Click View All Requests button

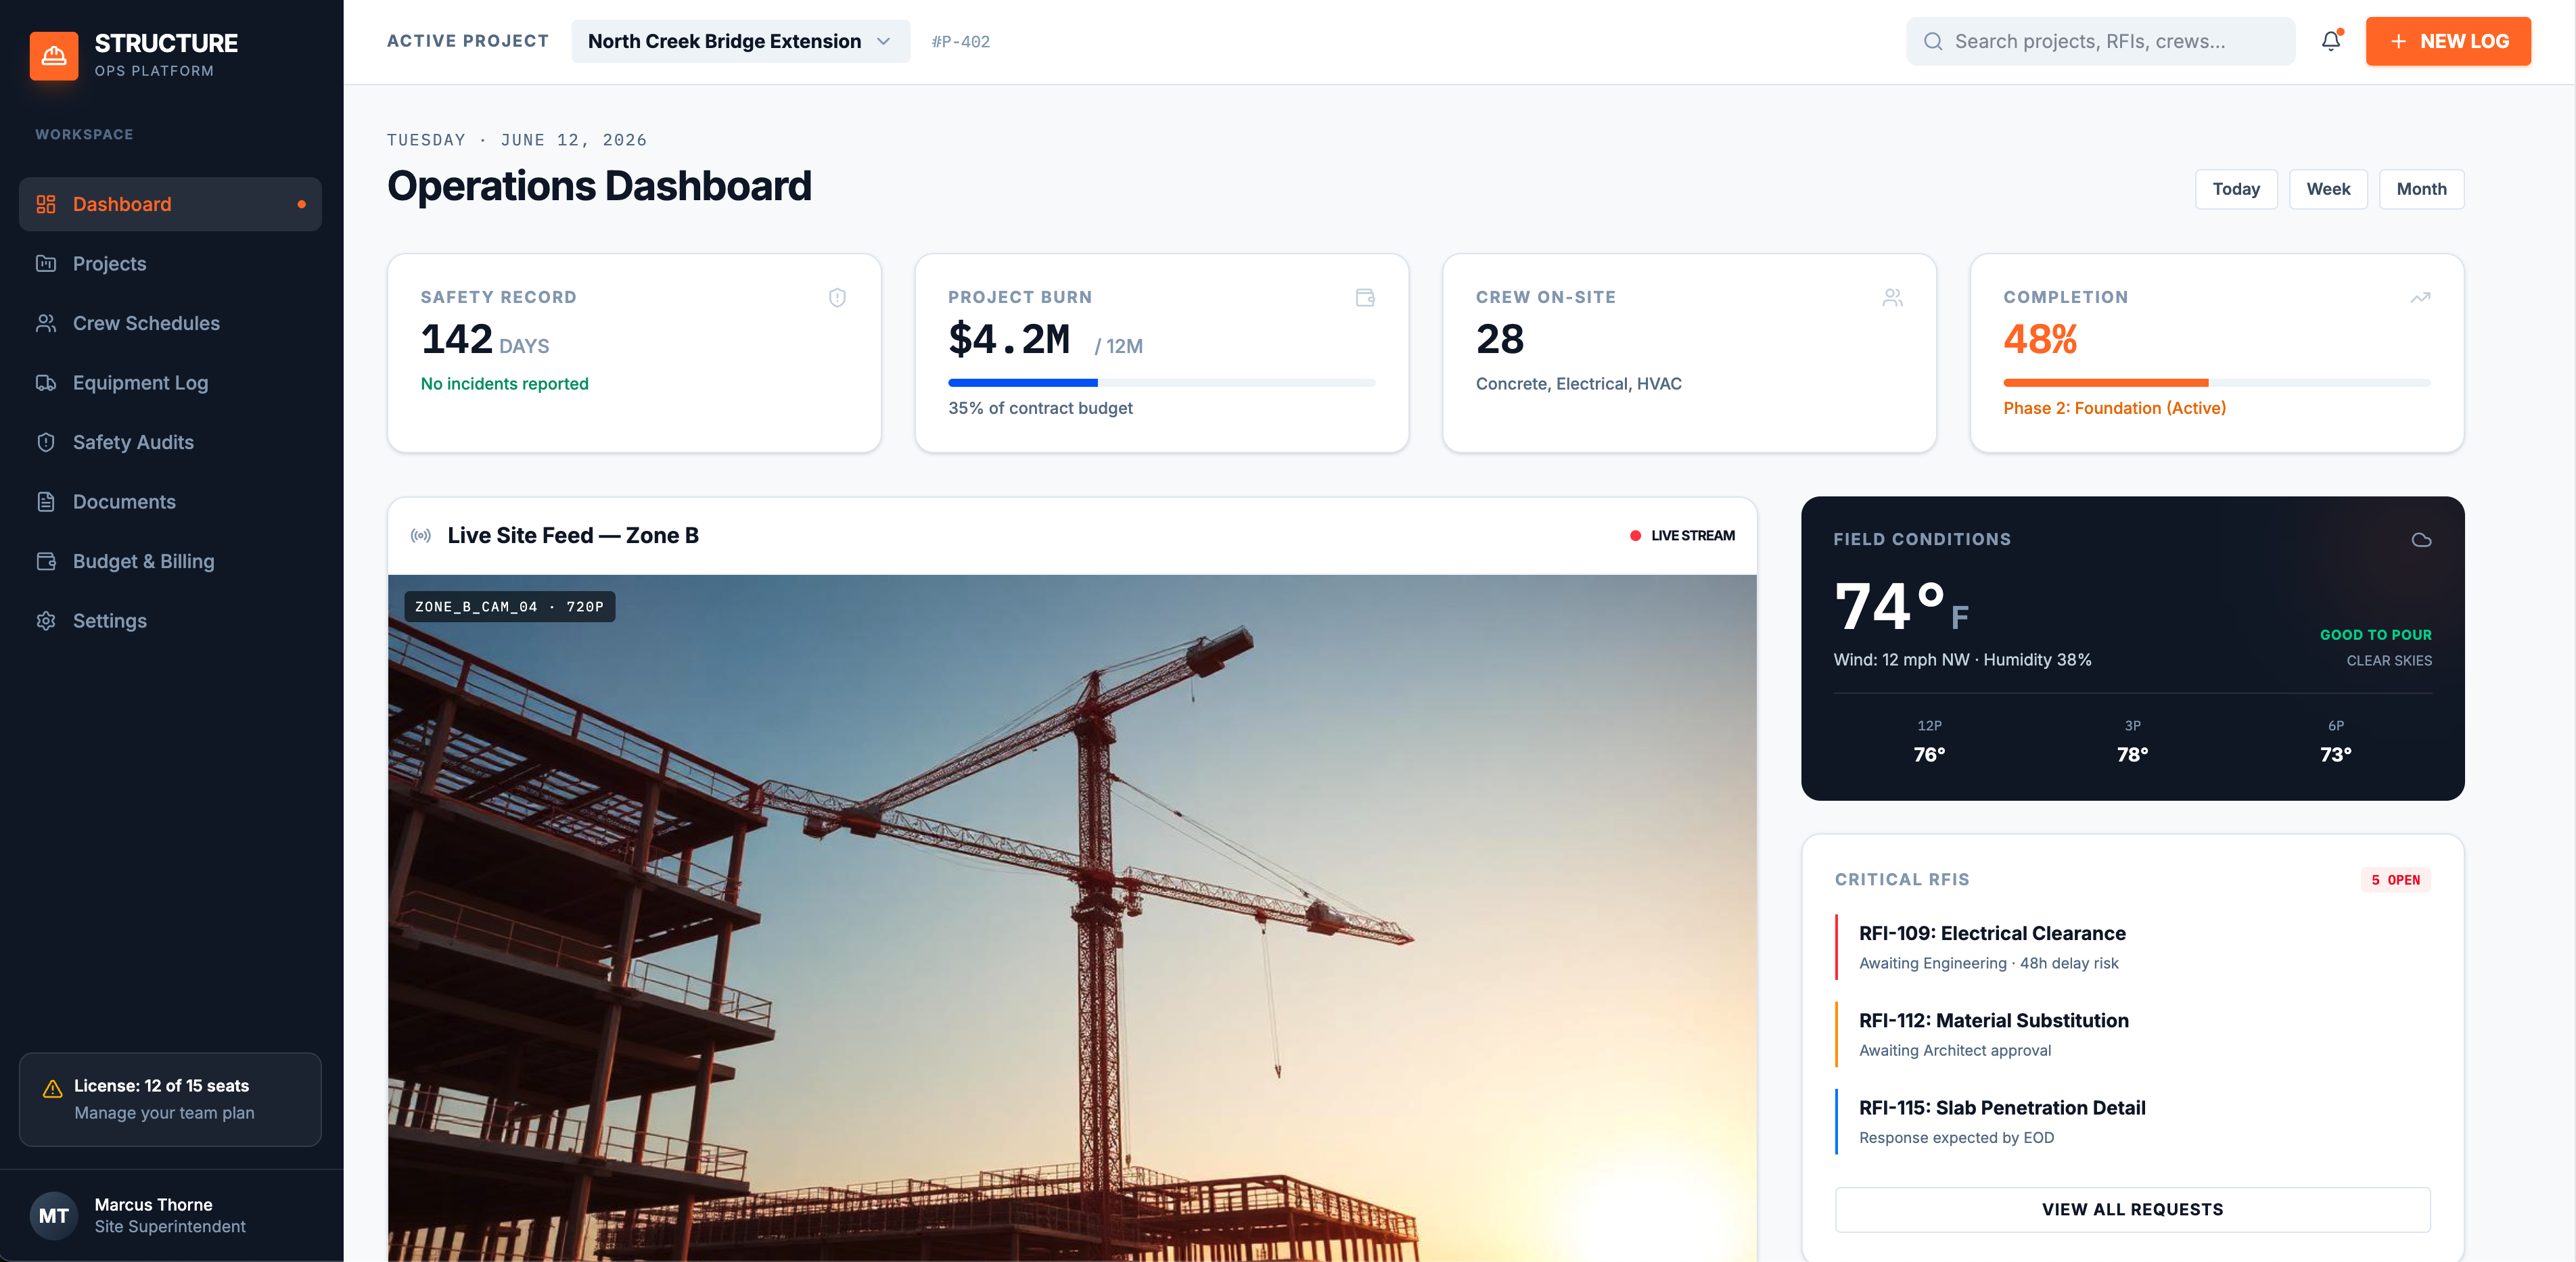pos(2132,1209)
